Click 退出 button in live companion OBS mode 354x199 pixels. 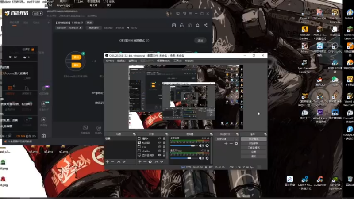(x=200, y=41)
